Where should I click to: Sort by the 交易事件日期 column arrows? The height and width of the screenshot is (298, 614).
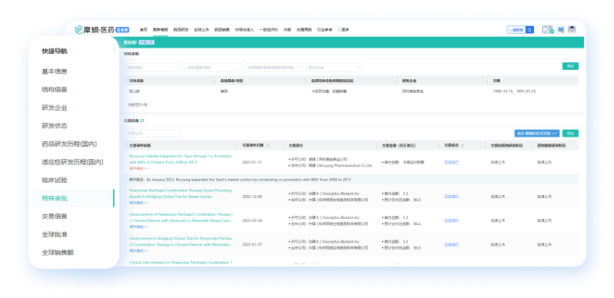point(268,145)
